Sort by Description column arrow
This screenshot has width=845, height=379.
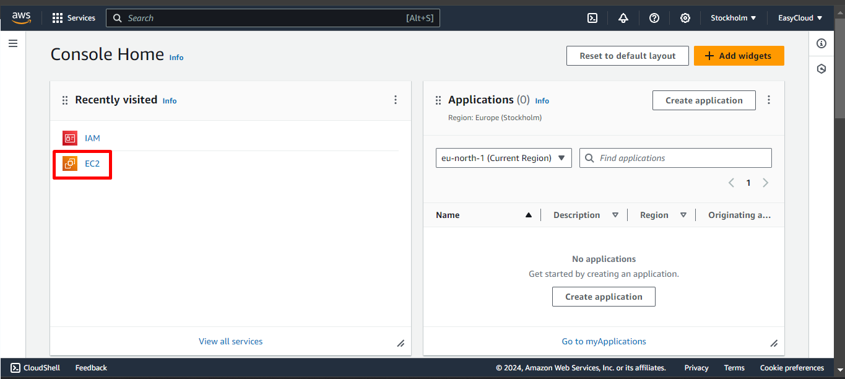[x=615, y=215]
